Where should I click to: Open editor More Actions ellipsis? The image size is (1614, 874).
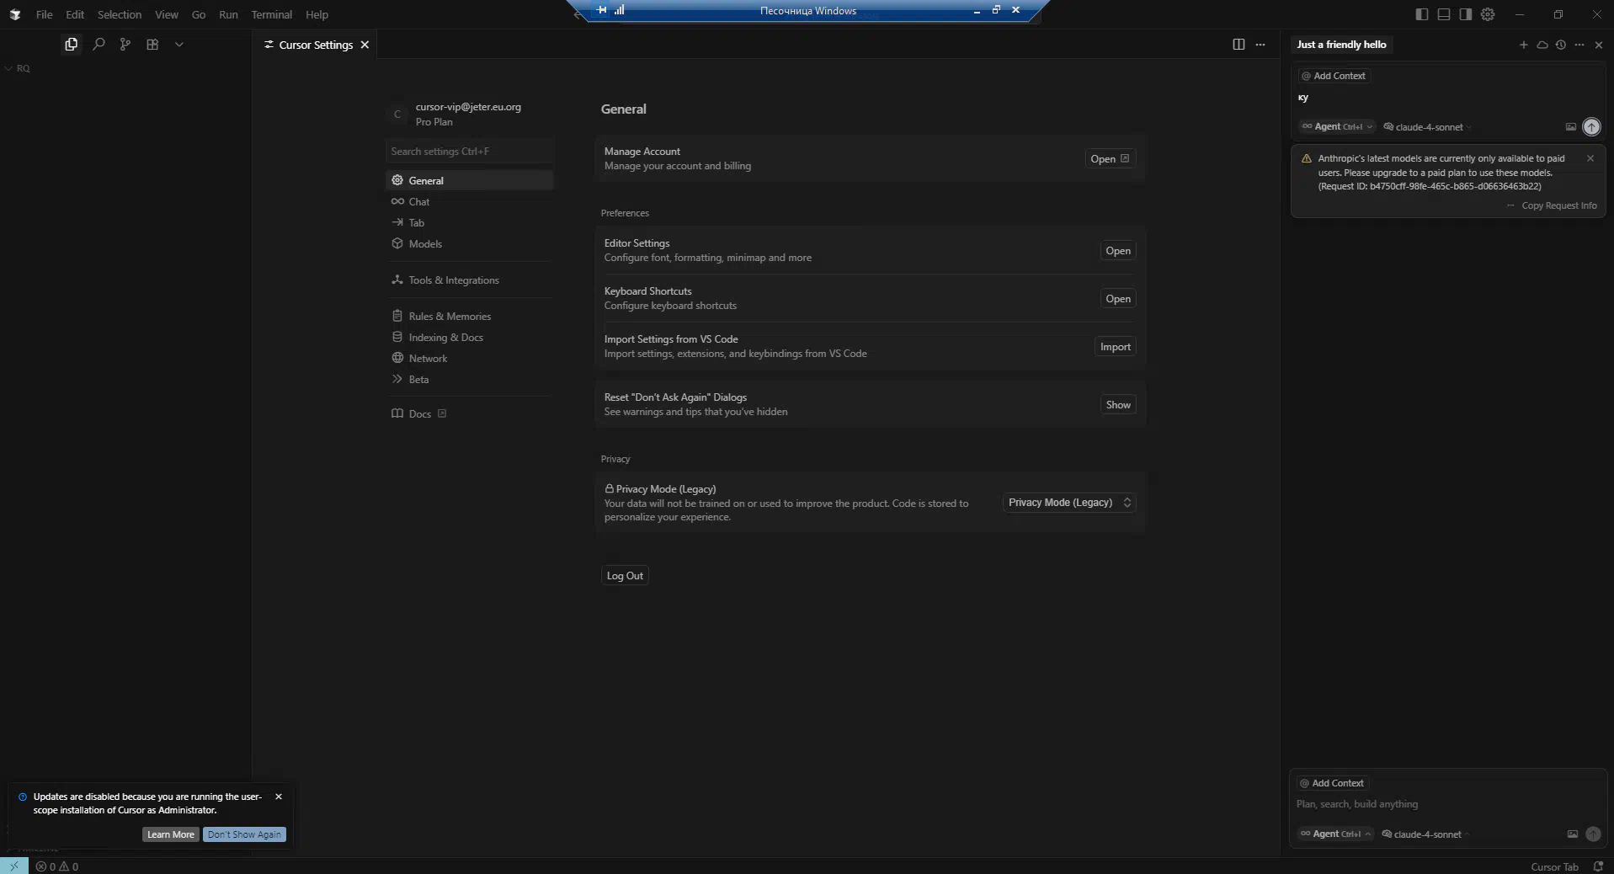(1260, 45)
